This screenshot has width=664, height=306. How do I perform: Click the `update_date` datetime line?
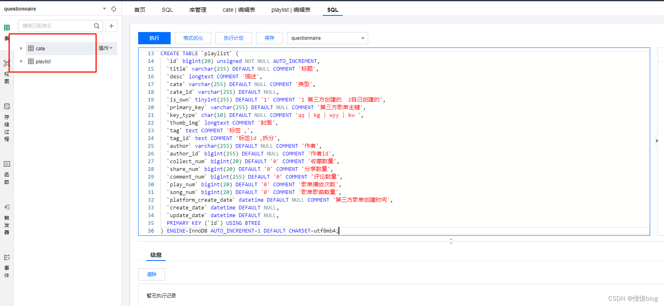click(223, 215)
